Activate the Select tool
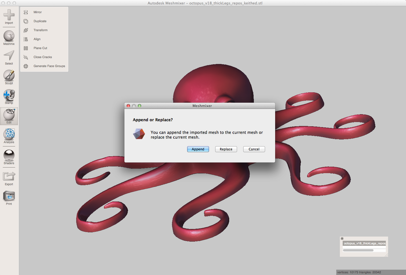The height and width of the screenshot is (275, 406). (9, 57)
